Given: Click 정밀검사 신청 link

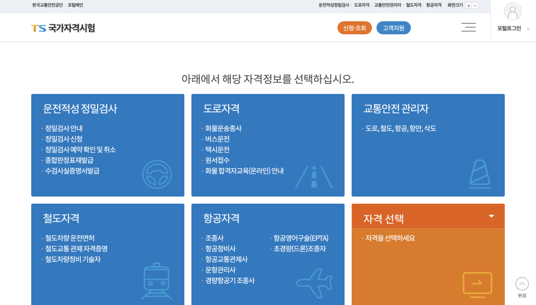Looking at the screenshot, I should [64, 139].
